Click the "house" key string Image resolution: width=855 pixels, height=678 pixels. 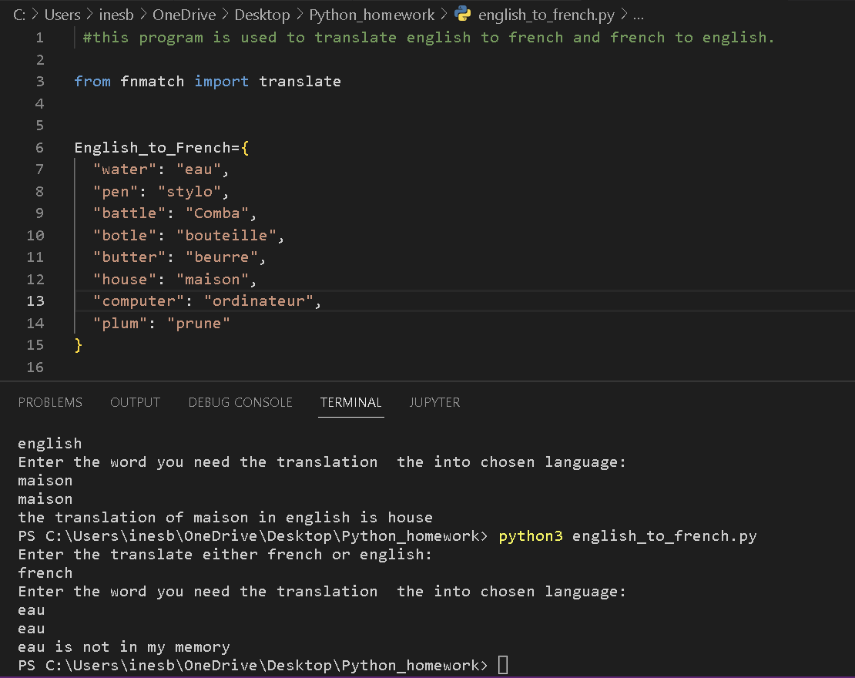124,279
